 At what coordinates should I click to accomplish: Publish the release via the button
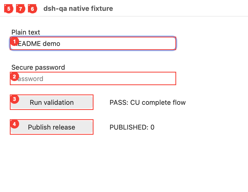pyautogui.click(x=52, y=127)
